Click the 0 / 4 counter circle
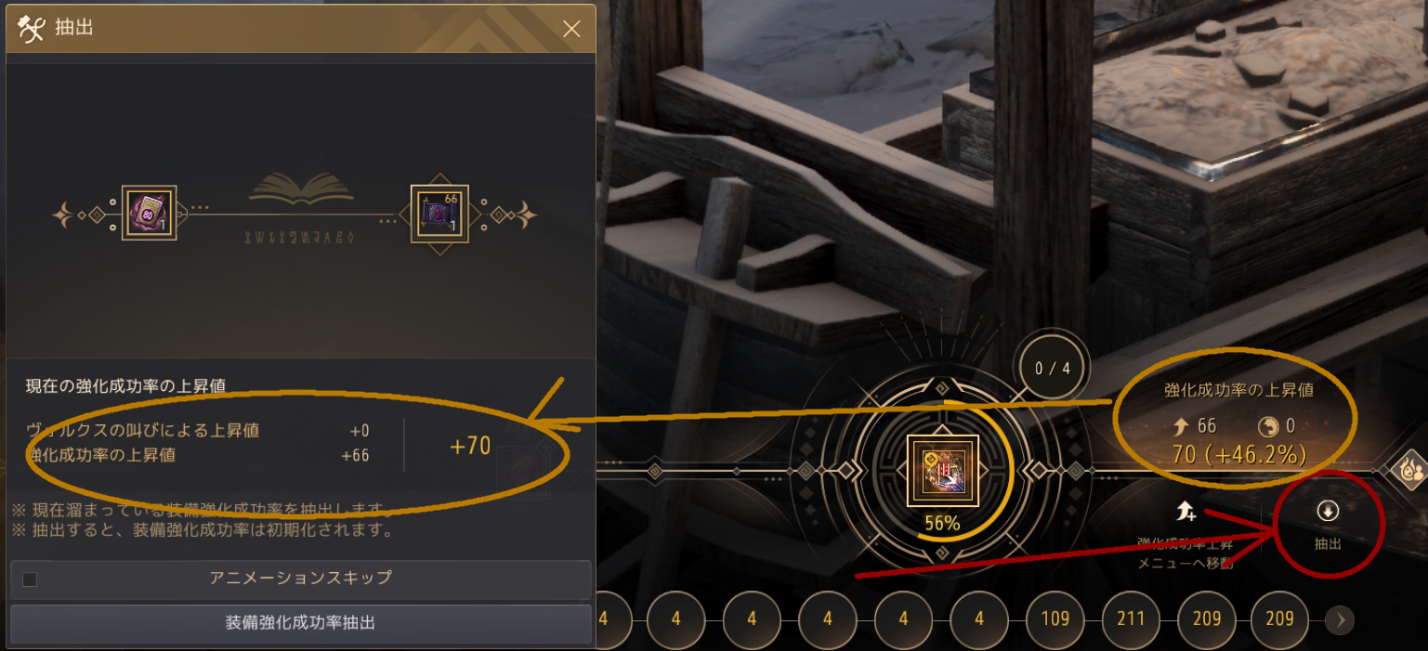This screenshot has width=1428, height=651. tap(1053, 368)
